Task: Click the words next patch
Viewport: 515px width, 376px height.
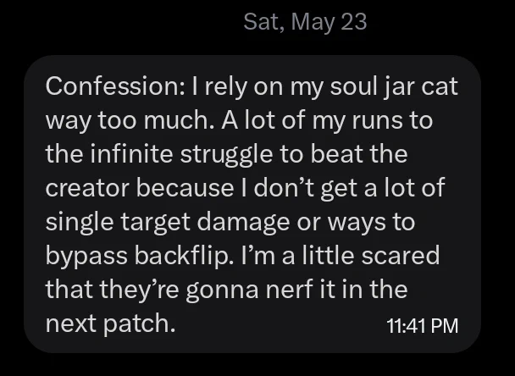Action: tap(110, 324)
